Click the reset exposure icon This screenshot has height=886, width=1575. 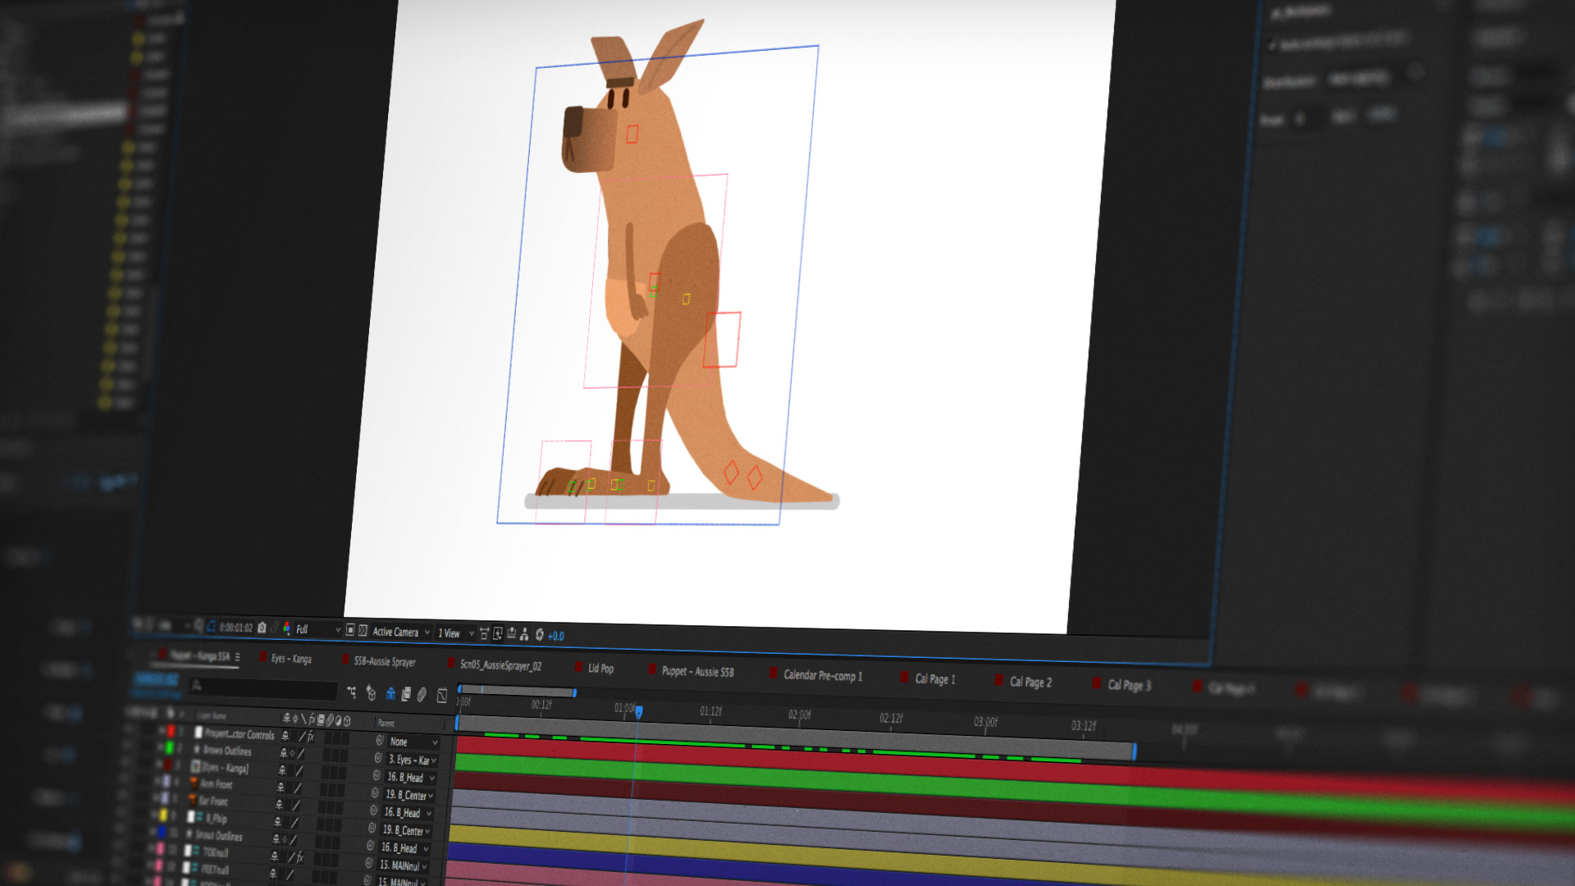pyautogui.click(x=539, y=634)
